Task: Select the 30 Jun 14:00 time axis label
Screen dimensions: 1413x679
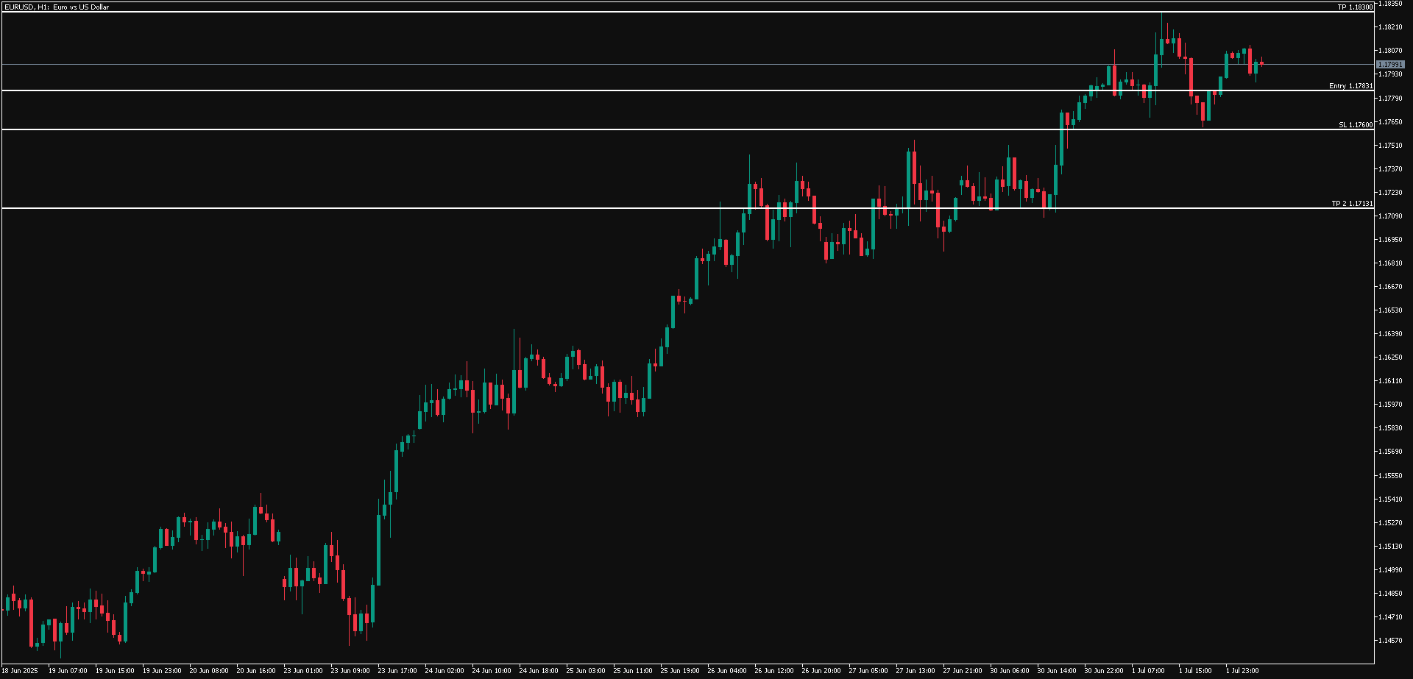Action: (1057, 671)
